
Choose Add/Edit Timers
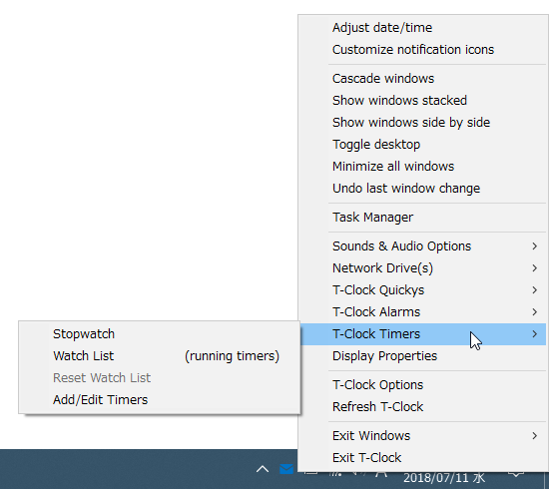pos(160,400)
